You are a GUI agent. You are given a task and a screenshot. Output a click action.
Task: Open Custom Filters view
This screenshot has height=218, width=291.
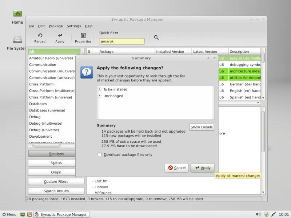[56, 182]
